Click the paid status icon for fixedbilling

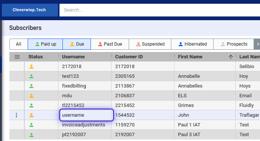point(31,86)
